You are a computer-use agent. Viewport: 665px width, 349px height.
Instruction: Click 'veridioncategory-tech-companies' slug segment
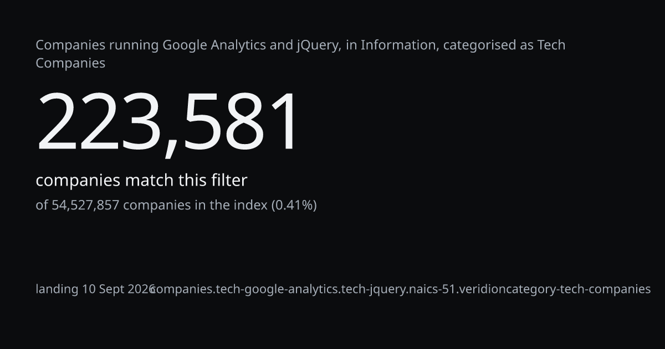click(x=555, y=289)
